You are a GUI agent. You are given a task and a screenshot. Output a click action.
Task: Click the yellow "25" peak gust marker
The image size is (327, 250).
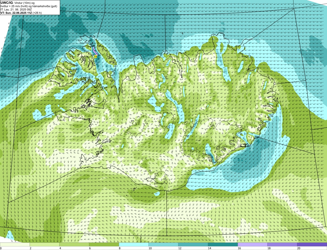tap(96, 56)
